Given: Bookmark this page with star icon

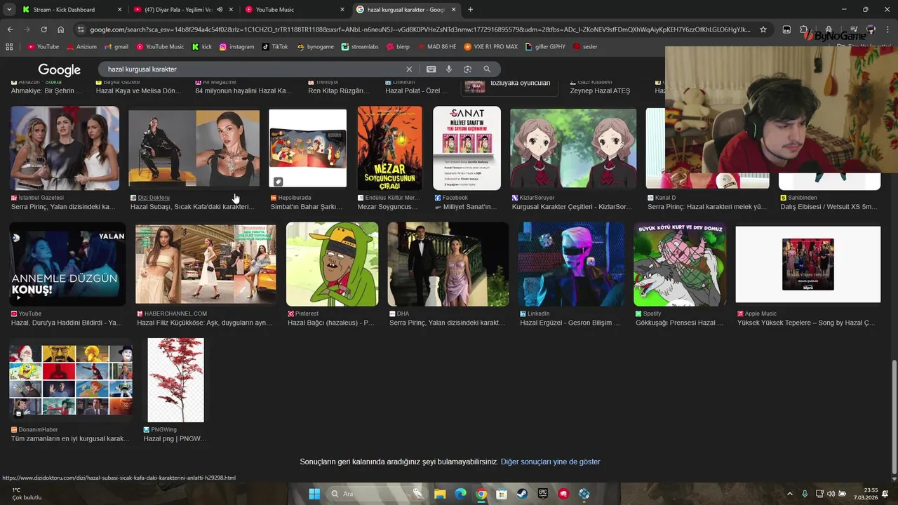Looking at the screenshot, I should 763,29.
